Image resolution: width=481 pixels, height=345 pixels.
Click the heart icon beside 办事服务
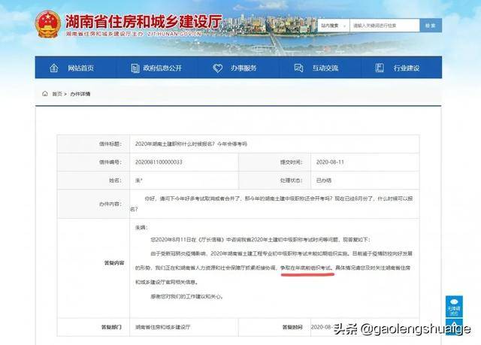[x=218, y=68]
